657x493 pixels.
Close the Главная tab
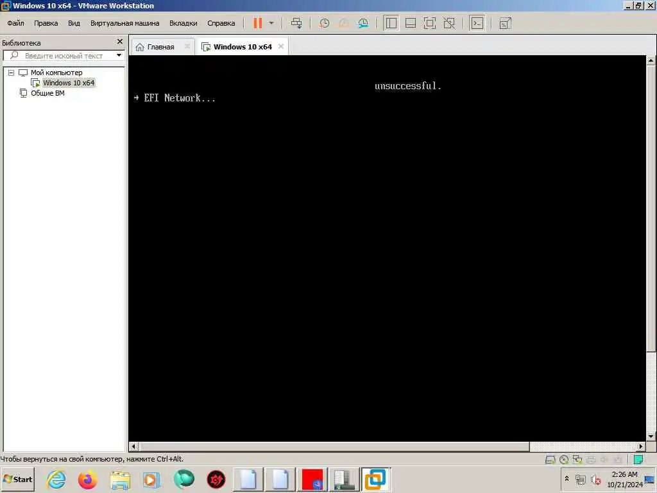click(x=187, y=46)
